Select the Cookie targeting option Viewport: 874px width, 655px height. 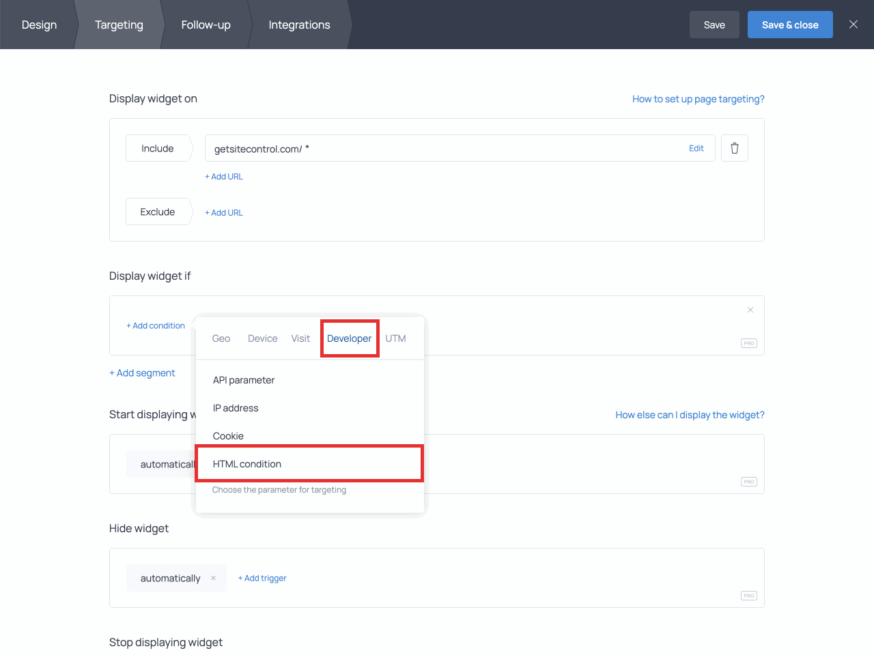click(228, 436)
